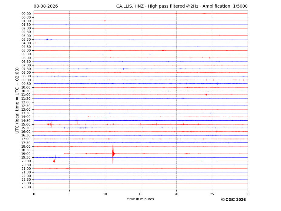Click the CA.LLIS..HNZ station title
Screen dimensions: 281x211
(x=130, y=6)
